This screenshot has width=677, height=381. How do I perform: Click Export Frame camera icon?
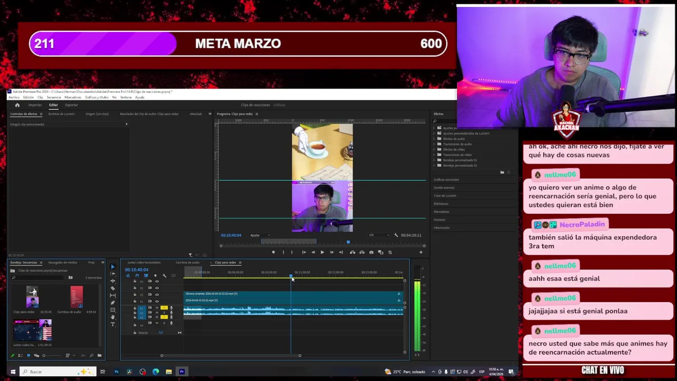(371, 252)
